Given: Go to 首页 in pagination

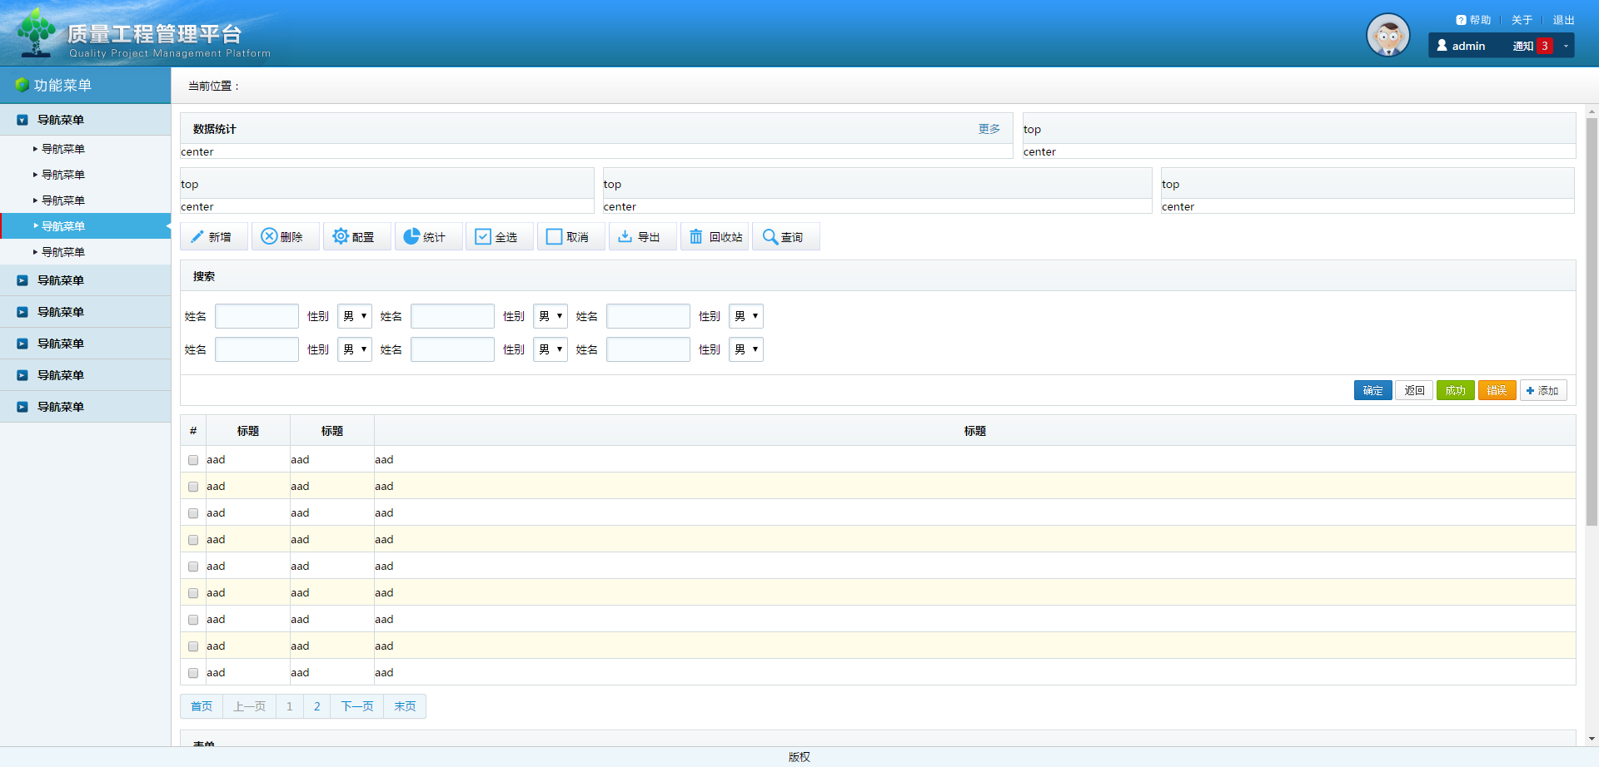Looking at the screenshot, I should pos(202,706).
